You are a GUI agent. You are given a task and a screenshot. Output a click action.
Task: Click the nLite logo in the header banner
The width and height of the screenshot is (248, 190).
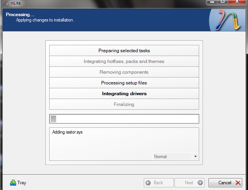227,20
